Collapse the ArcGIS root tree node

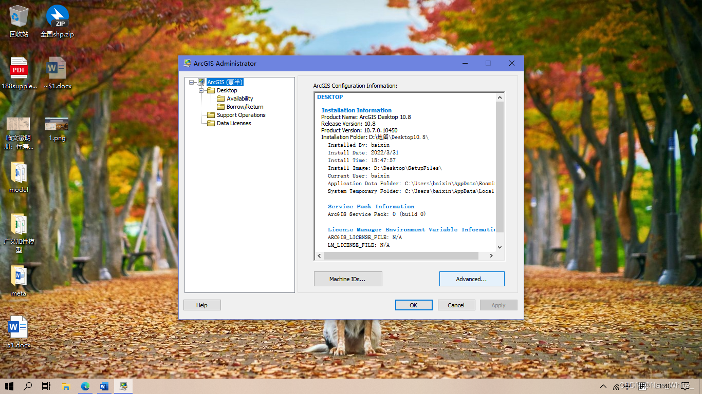point(191,82)
